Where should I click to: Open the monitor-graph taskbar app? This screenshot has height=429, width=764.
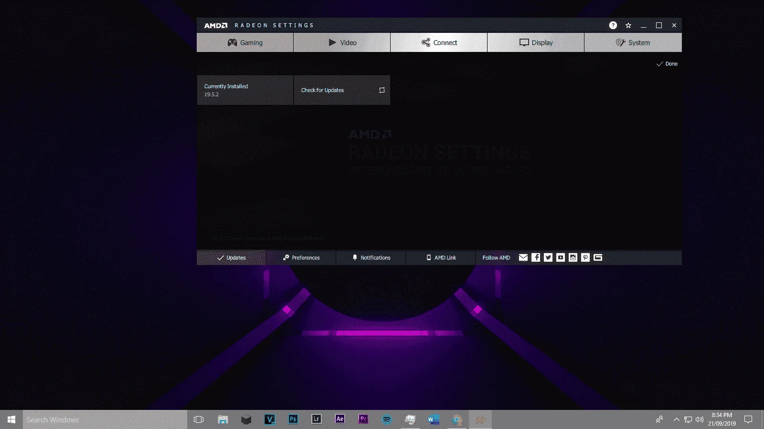410,419
